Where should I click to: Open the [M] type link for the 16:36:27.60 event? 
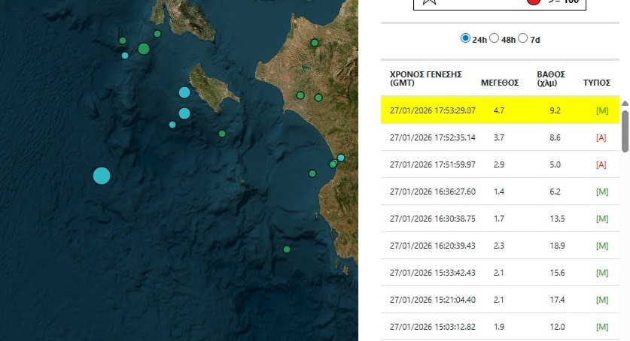click(602, 192)
